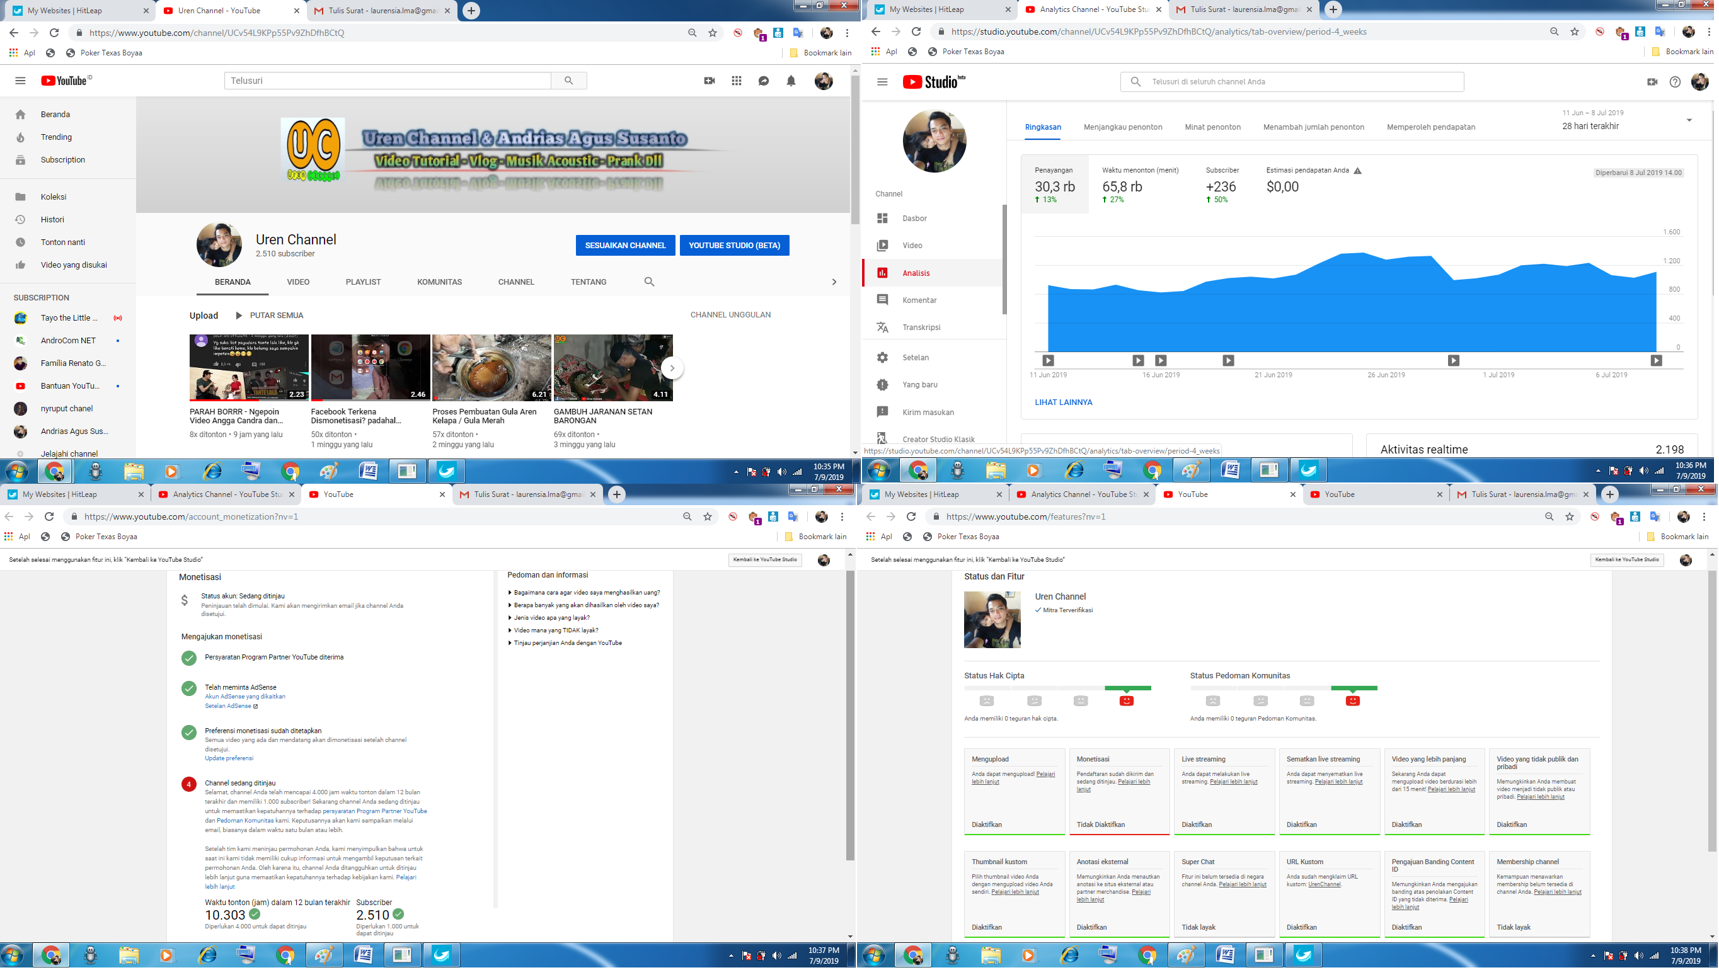
Task: Click PUTAR SEMUA next to Upload
Action: [269, 316]
